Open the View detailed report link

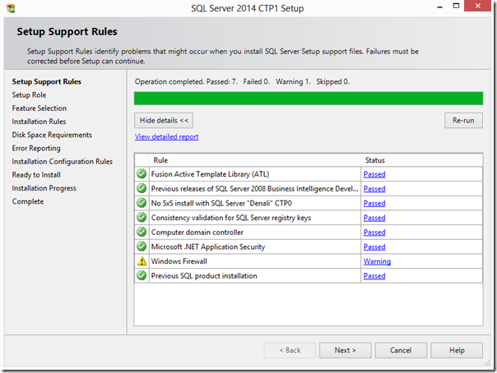tap(167, 136)
